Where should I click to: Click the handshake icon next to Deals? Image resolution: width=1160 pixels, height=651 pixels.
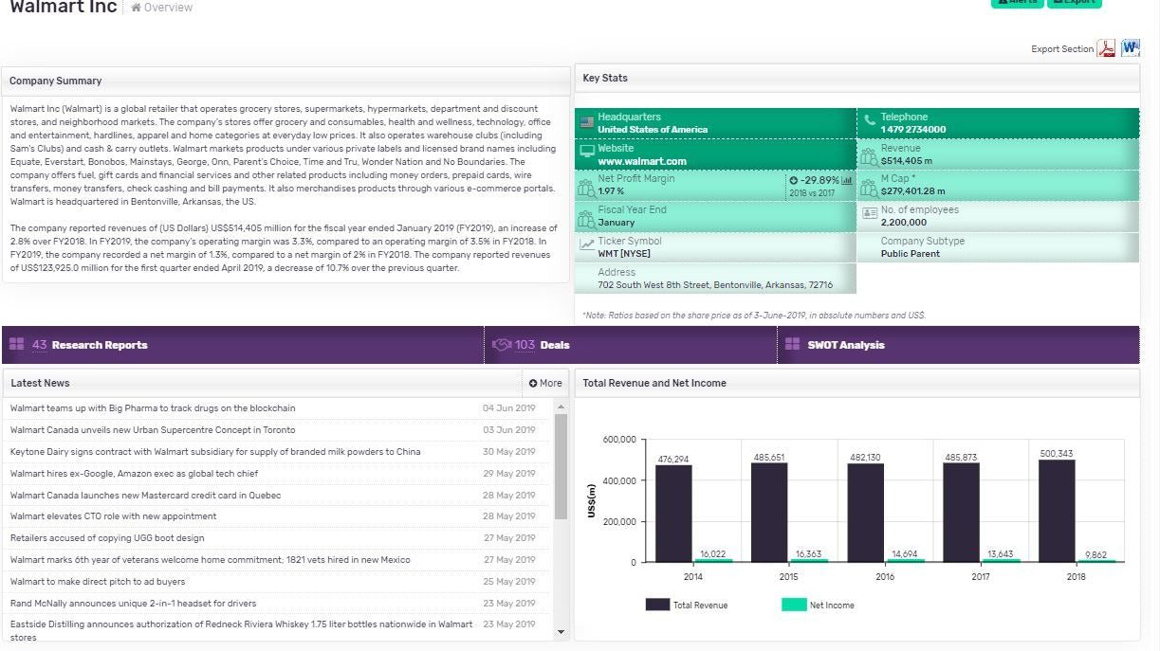pyautogui.click(x=502, y=345)
